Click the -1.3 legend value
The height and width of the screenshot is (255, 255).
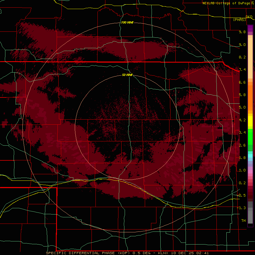(x=241, y=208)
